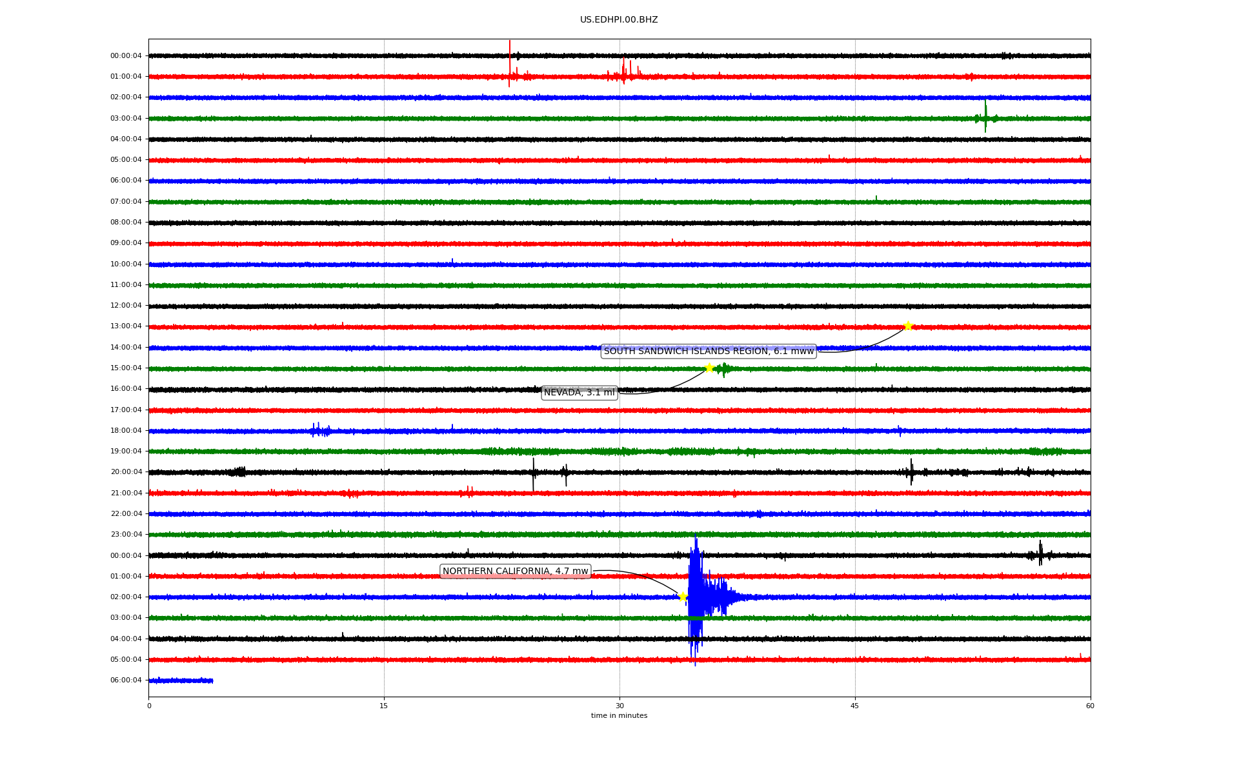Select the 'SOUTH SANDWICH ISLANDS REGION, 6.1 mww' label

709,351
